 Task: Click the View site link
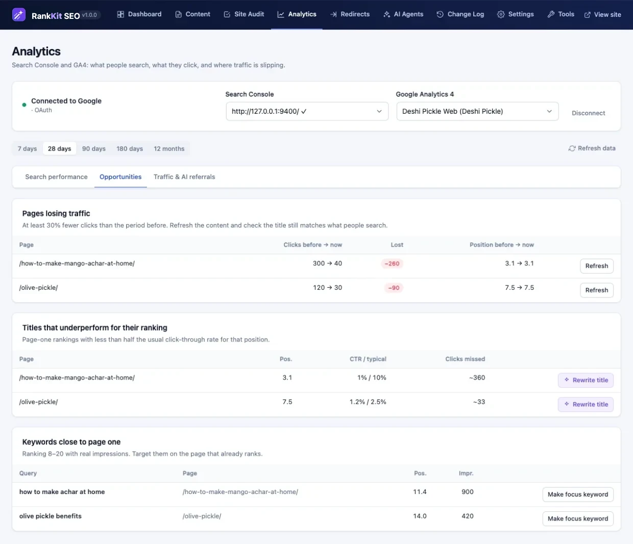click(x=602, y=15)
